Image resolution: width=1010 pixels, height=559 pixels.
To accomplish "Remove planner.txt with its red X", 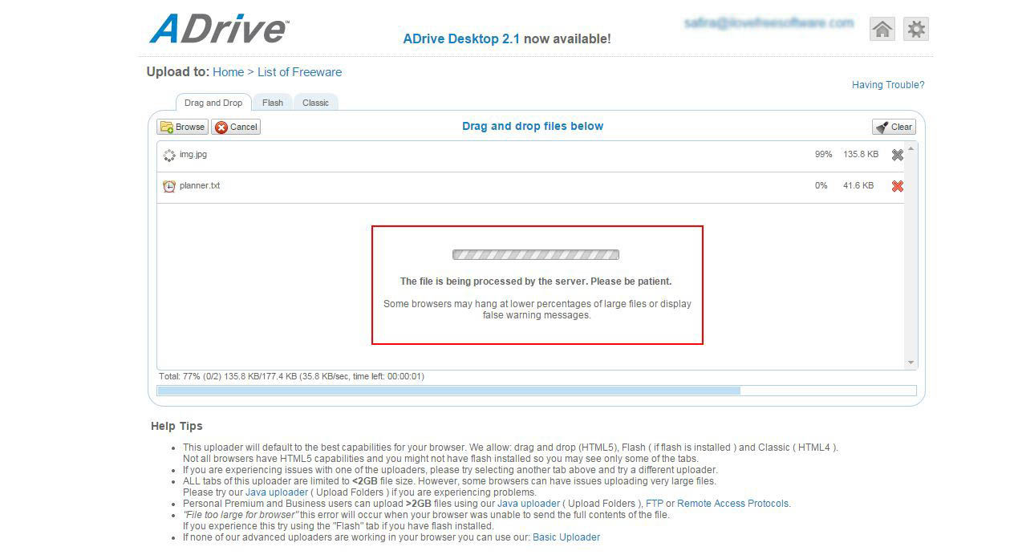I will coord(898,186).
